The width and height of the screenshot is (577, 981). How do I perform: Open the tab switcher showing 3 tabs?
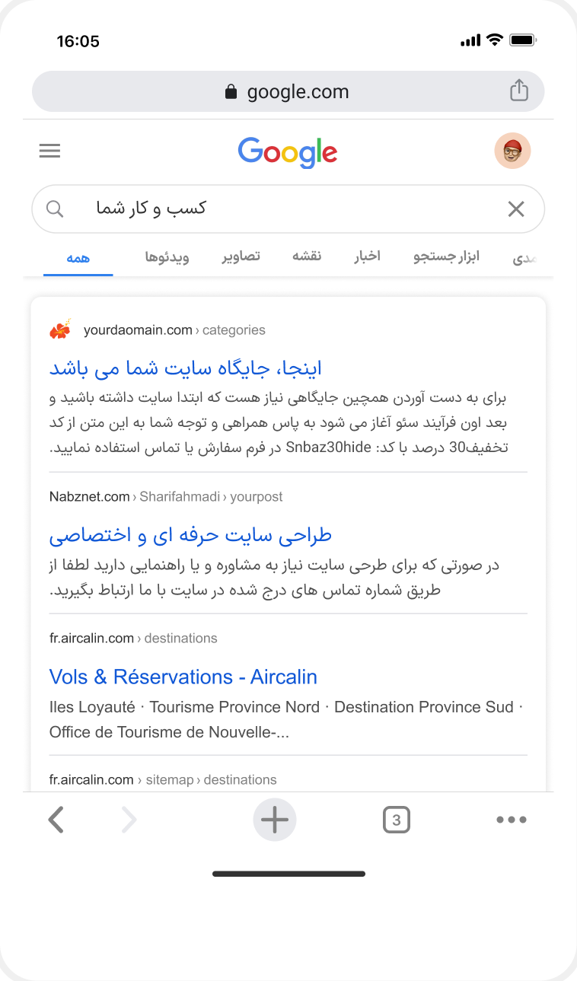click(x=396, y=820)
